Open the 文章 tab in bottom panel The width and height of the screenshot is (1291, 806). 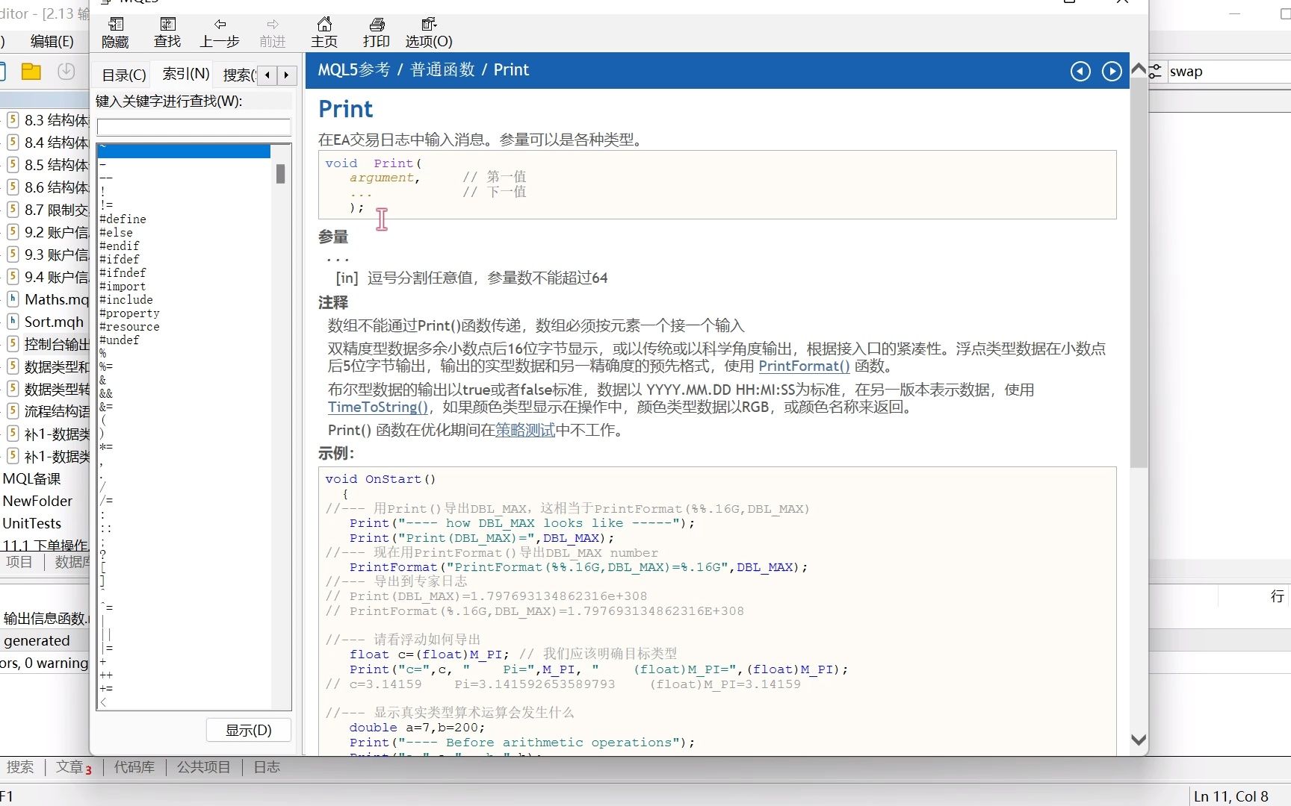coord(73,767)
